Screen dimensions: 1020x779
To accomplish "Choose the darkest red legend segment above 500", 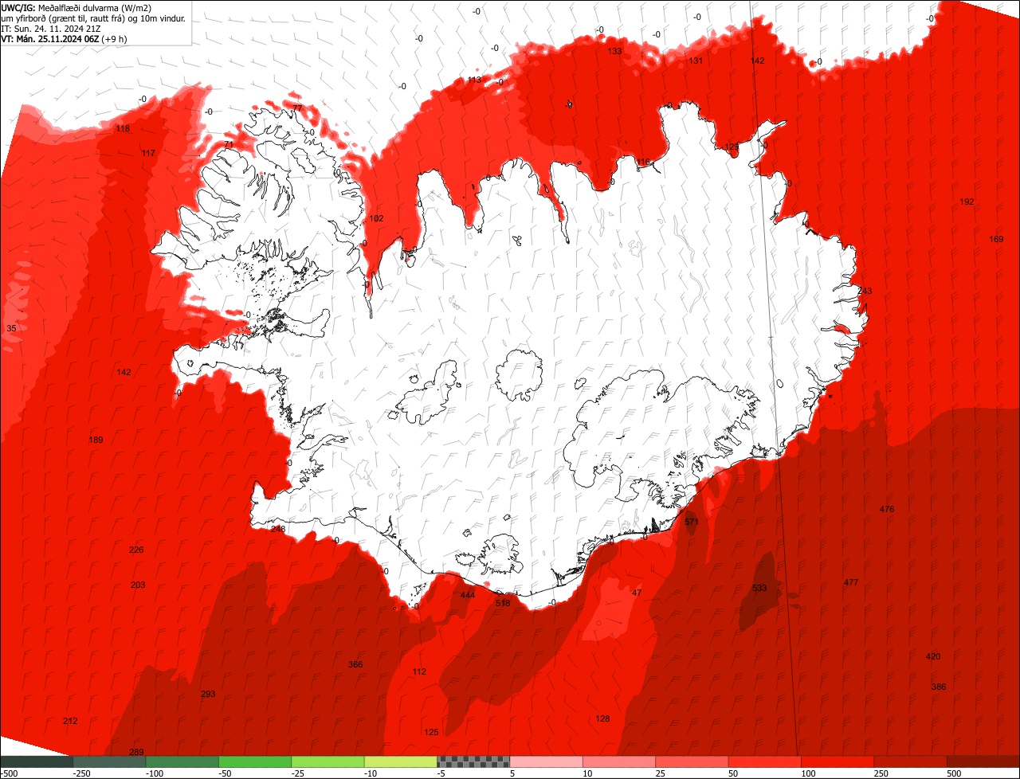I will 983,761.
